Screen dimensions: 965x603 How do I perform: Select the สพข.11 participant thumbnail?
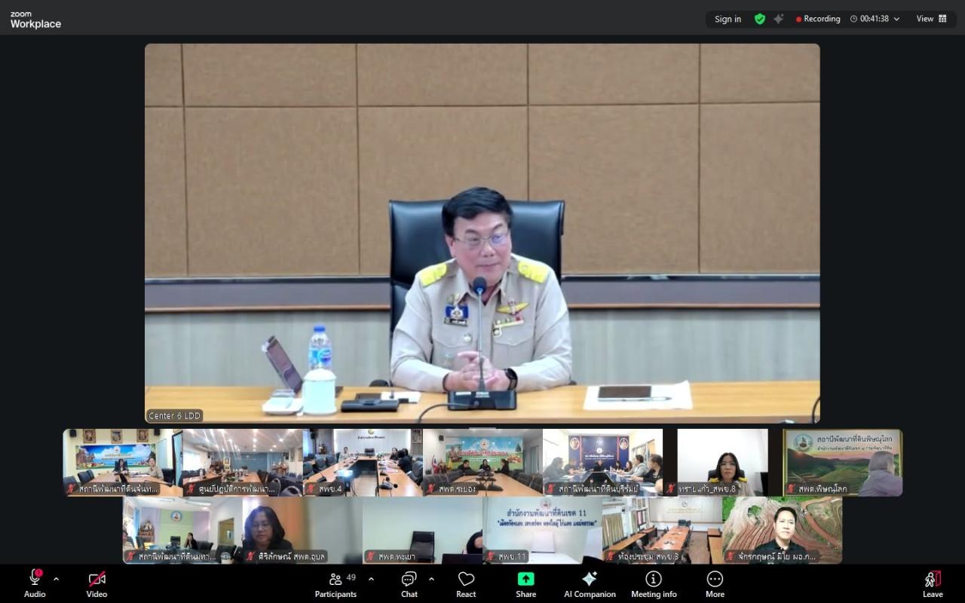543,530
